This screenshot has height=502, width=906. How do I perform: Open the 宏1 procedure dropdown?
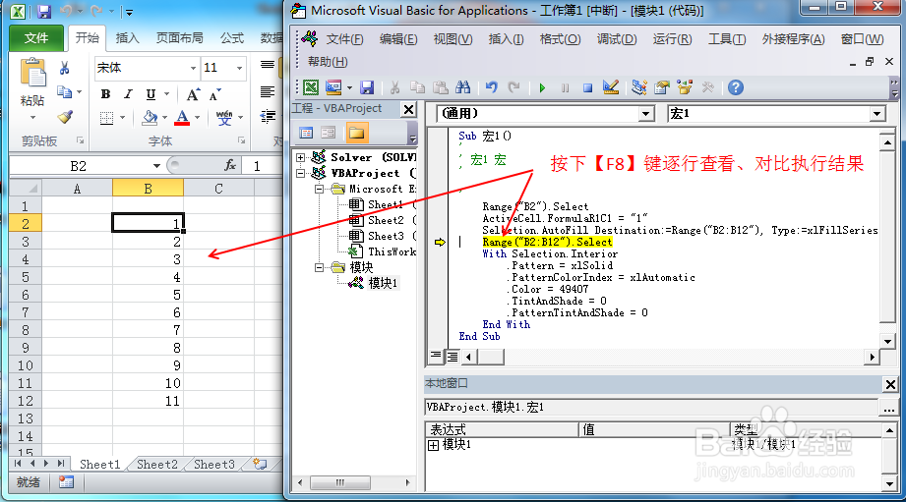tap(877, 114)
